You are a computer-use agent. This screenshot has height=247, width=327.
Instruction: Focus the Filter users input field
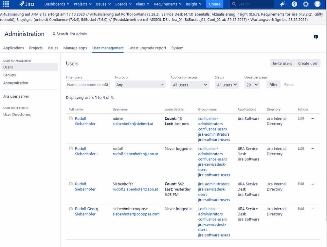(x=88, y=85)
